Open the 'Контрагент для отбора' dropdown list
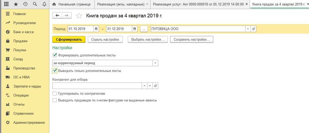This screenshot has height=133, width=309. pyautogui.click(x=144, y=86)
